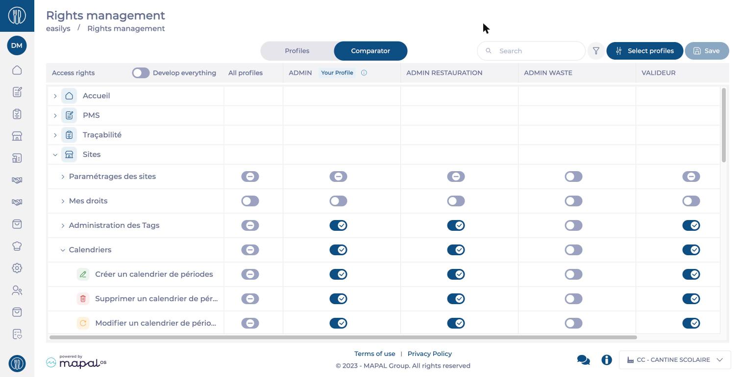This screenshot has width=741, height=377.
Task: Open the Privacy Policy link
Action: [430, 354]
